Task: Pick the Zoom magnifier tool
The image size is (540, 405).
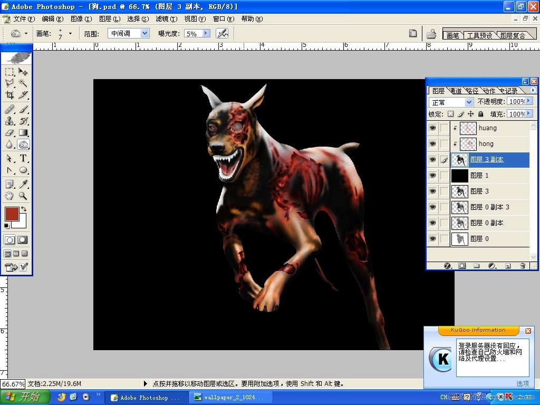Action: click(x=23, y=196)
